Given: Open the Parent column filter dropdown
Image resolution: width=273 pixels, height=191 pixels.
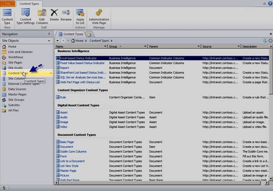Looking at the screenshot, I should pos(199,46).
